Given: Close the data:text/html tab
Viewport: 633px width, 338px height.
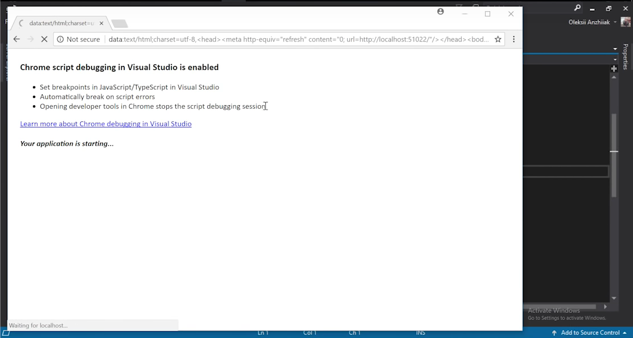Looking at the screenshot, I should (x=101, y=23).
